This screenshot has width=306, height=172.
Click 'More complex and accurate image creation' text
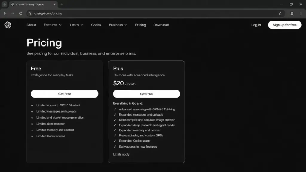tap(147, 120)
